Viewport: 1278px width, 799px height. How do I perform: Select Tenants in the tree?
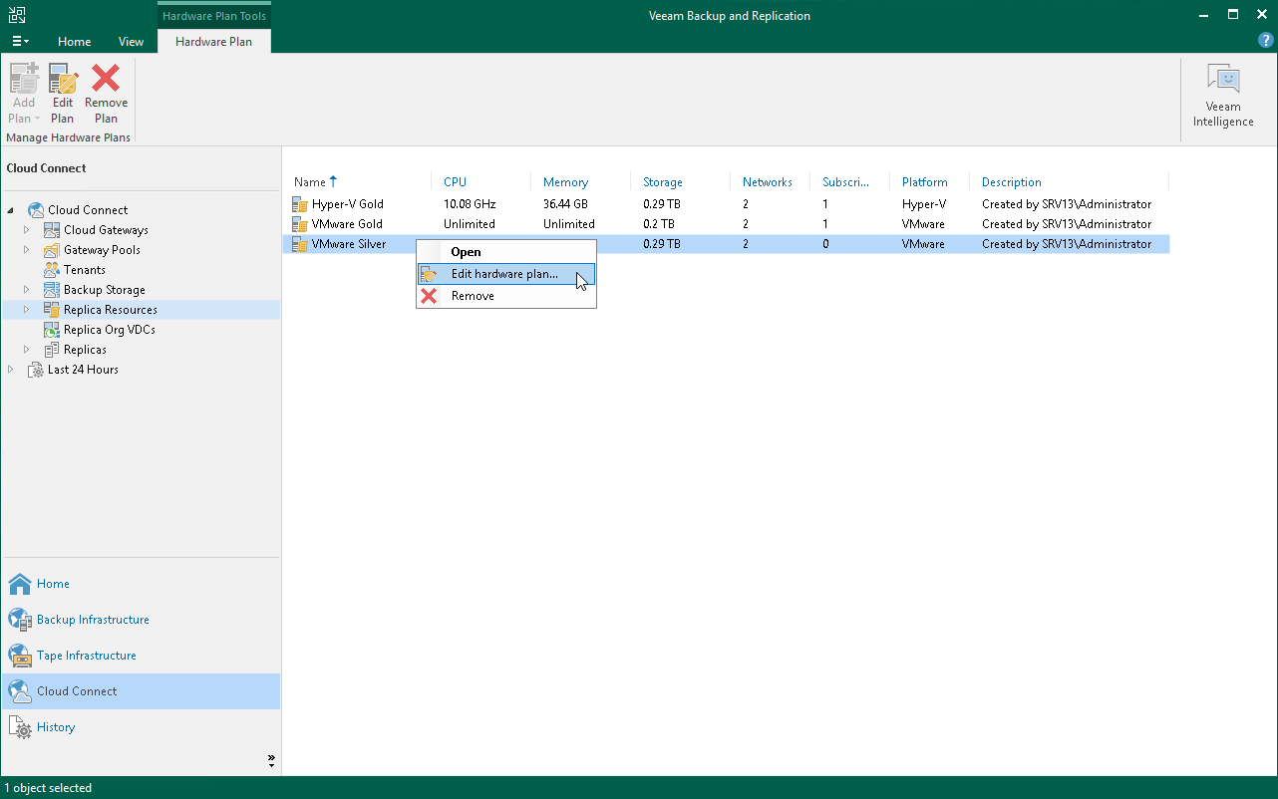(x=84, y=270)
